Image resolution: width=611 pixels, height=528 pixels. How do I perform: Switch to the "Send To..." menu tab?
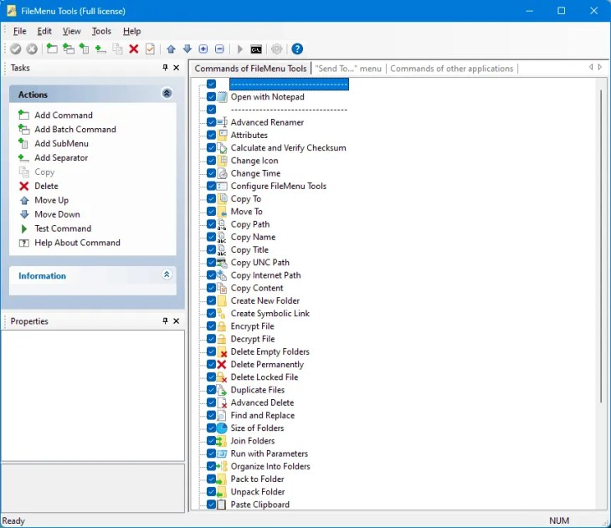348,69
